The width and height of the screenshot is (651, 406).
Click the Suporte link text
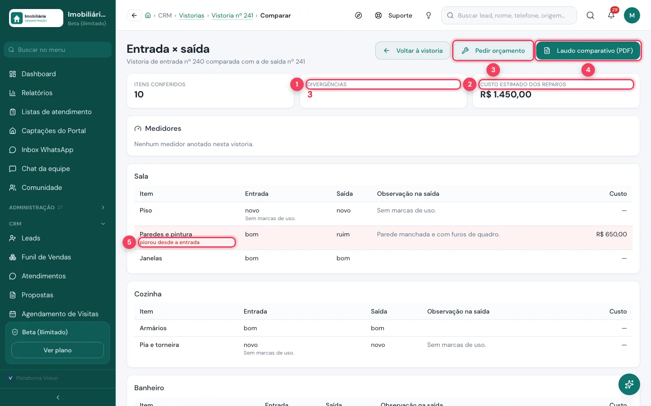(x=400, y=15)
